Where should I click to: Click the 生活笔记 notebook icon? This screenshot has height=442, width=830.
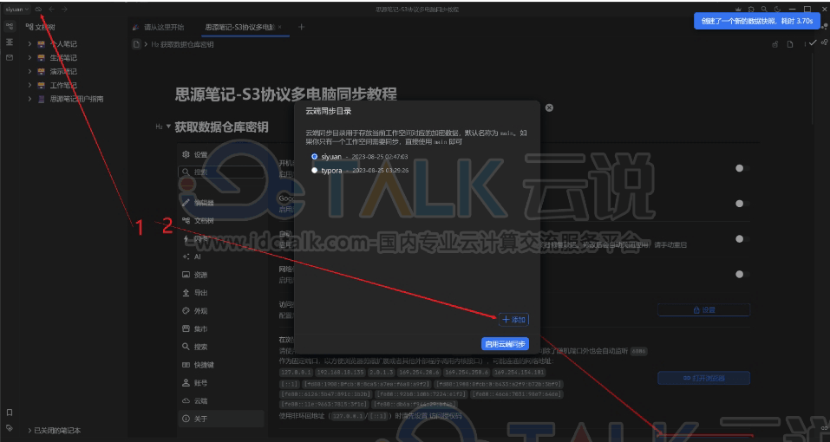point(42,57)
